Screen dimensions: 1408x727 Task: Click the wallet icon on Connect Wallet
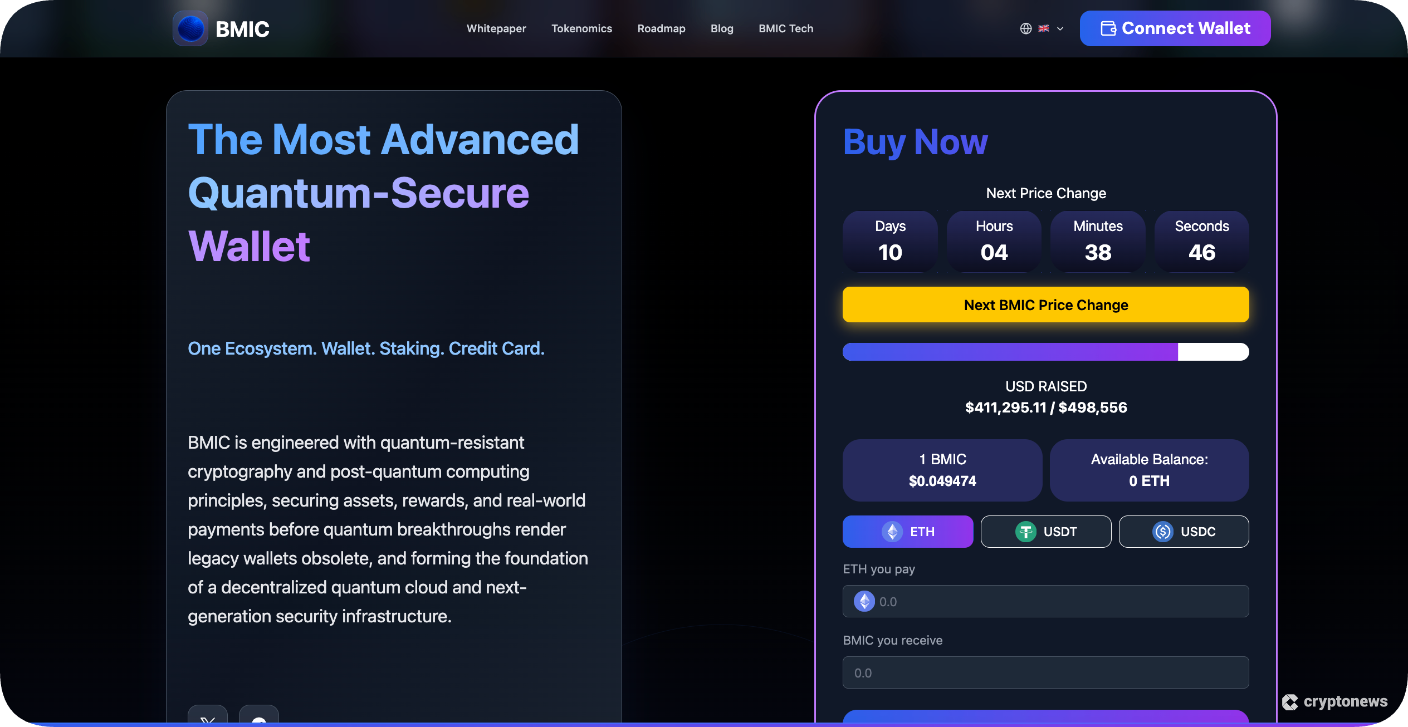[x=1108, y=28]
